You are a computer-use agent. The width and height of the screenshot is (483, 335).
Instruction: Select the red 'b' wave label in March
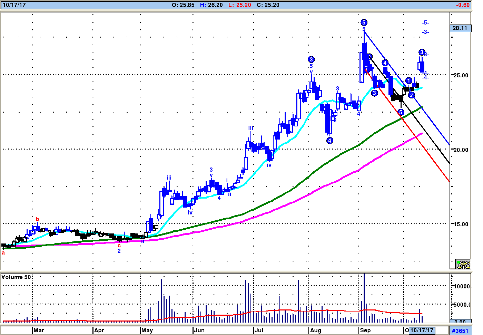[37, 219]
